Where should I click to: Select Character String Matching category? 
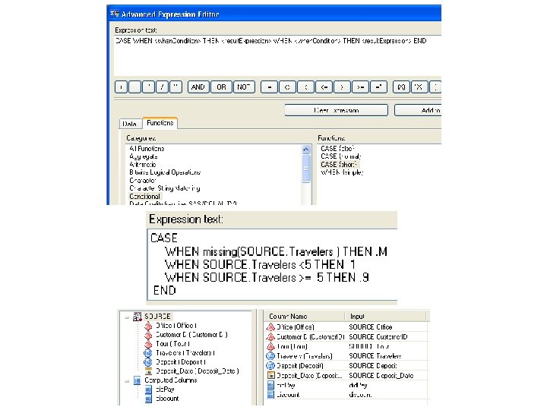pyautogui.click(x=165, y=188)
